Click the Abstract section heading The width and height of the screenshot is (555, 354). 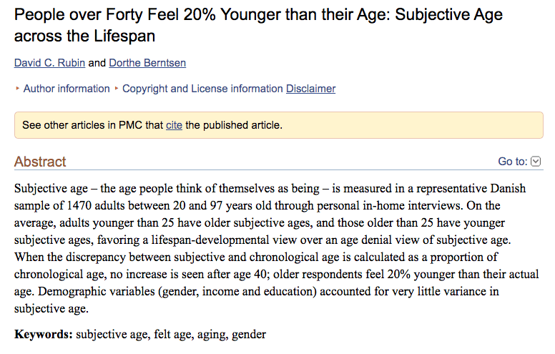40,162
